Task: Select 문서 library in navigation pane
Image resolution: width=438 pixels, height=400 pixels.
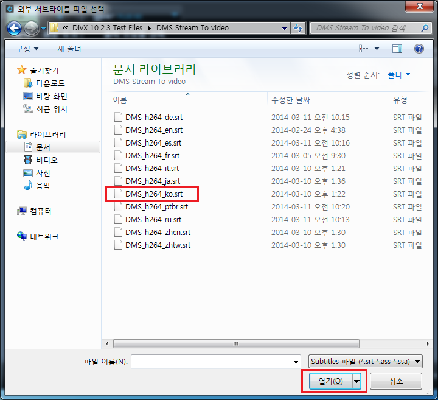Action: point(53,147)
